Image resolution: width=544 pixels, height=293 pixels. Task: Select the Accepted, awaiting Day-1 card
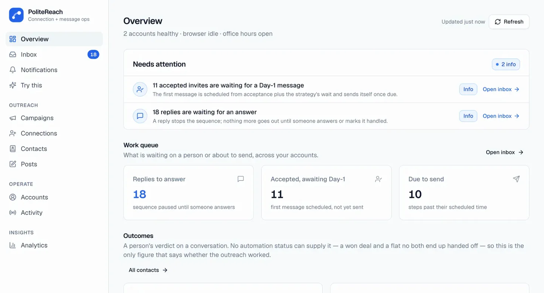(x=326, y=193)
